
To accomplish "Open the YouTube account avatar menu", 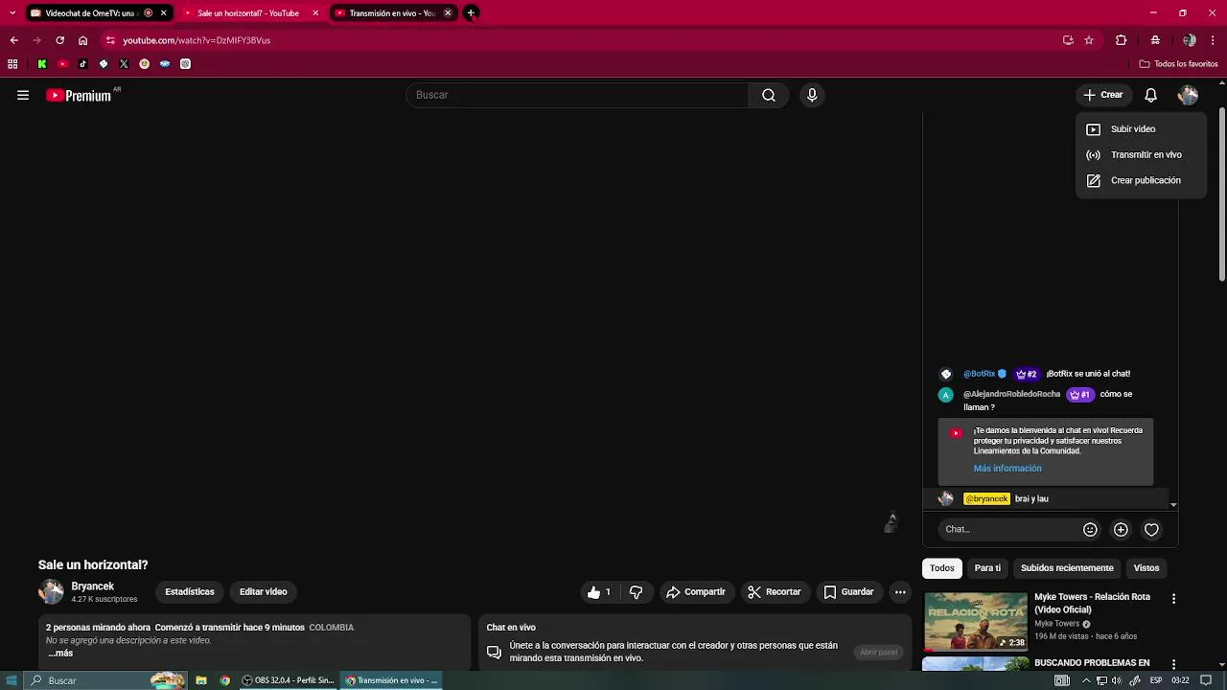I will tap(1188, 95).
